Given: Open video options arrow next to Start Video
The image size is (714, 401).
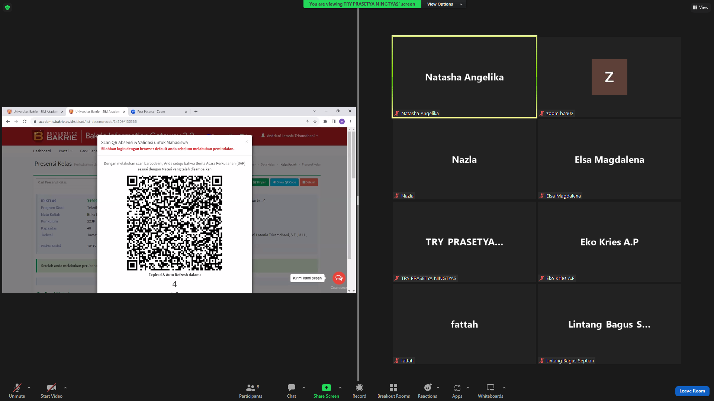Looking at the screenshot, I should [65, 388].
